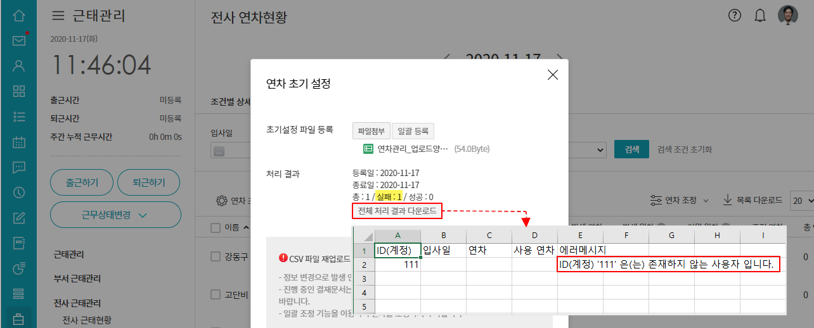Open the help question mark icon
The height and width of the screenshot is (328, 814).
pos(735,16)
